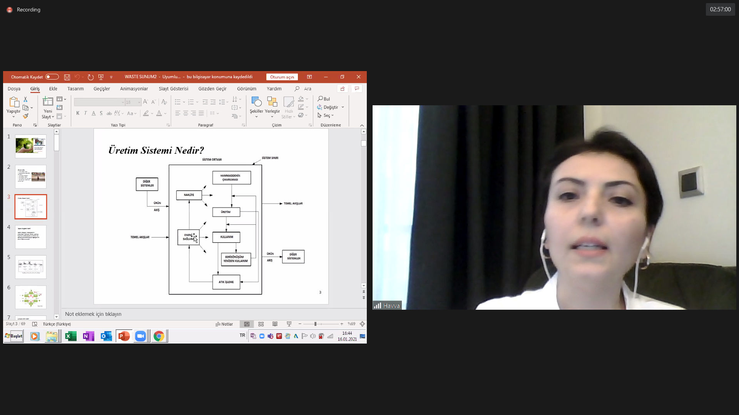Click the spell check icon in status bar
The width and height of the screenshot is (739, 415).
point(35,324)
